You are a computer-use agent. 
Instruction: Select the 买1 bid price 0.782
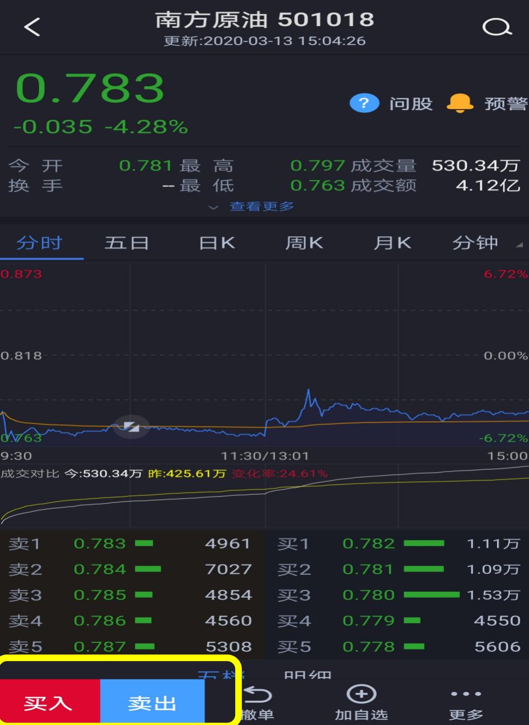click(x=369, y=543)
